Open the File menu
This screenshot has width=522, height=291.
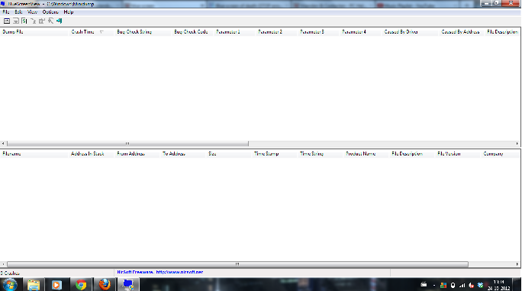click(5, 12)
